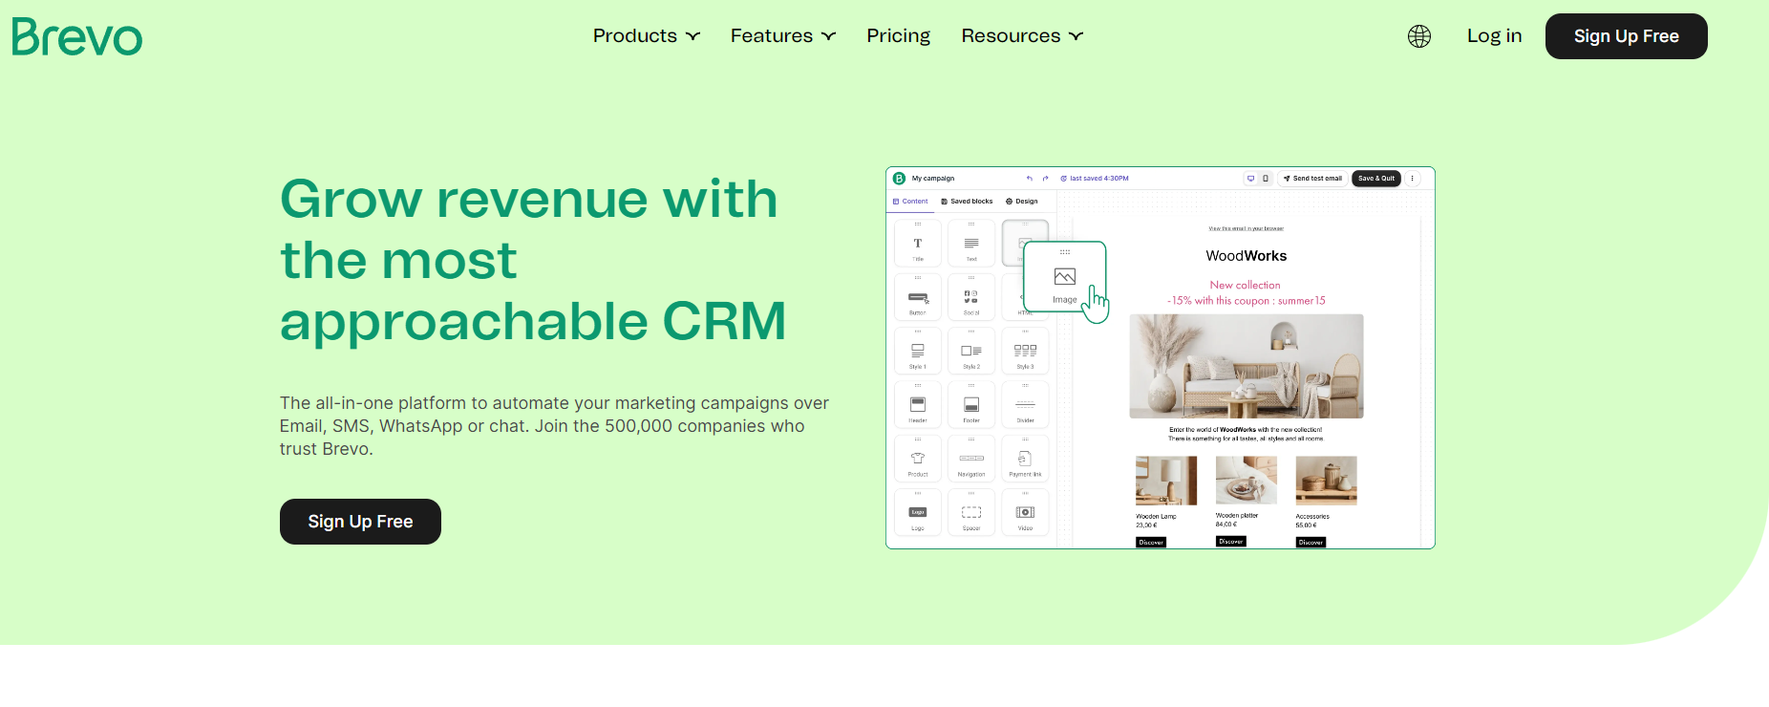Screen dimensions: 1769x707
Task: Click Discover under Wooden Lamp
Action: (1151, 543)
